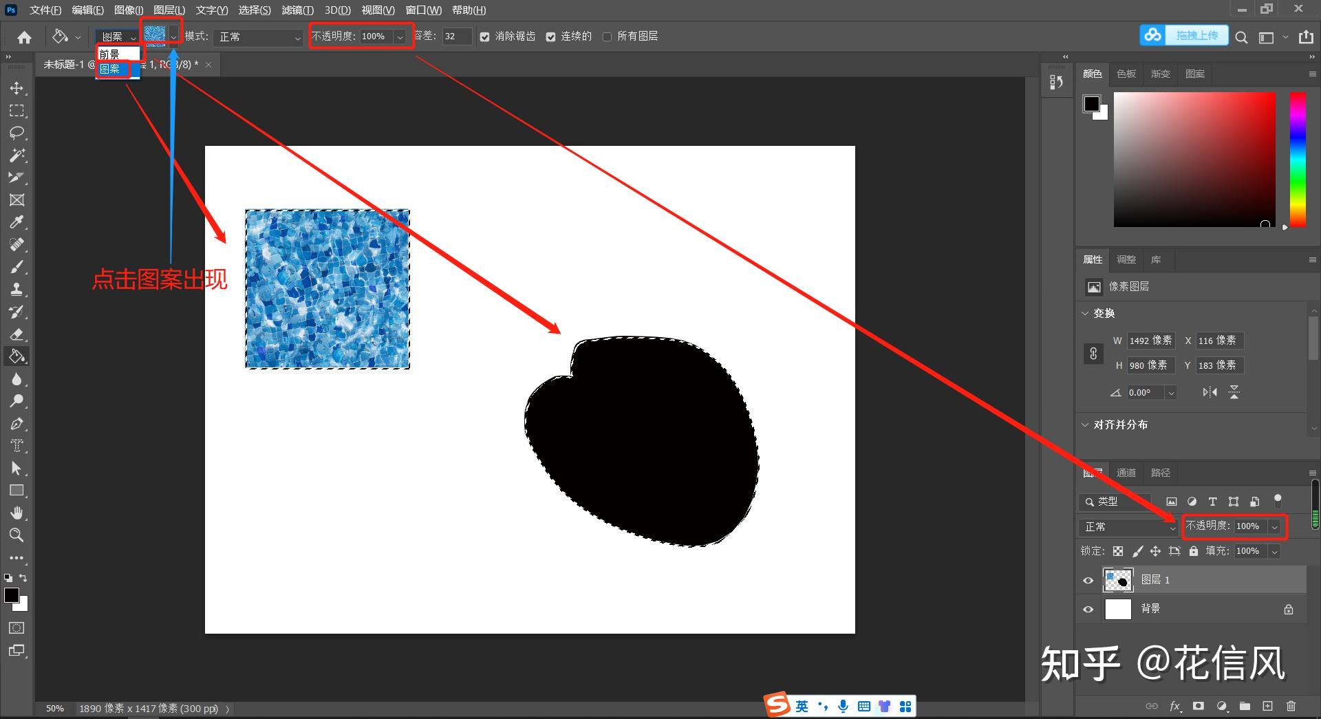
Task: Select the Brush tool
Action: coord(17,267)
